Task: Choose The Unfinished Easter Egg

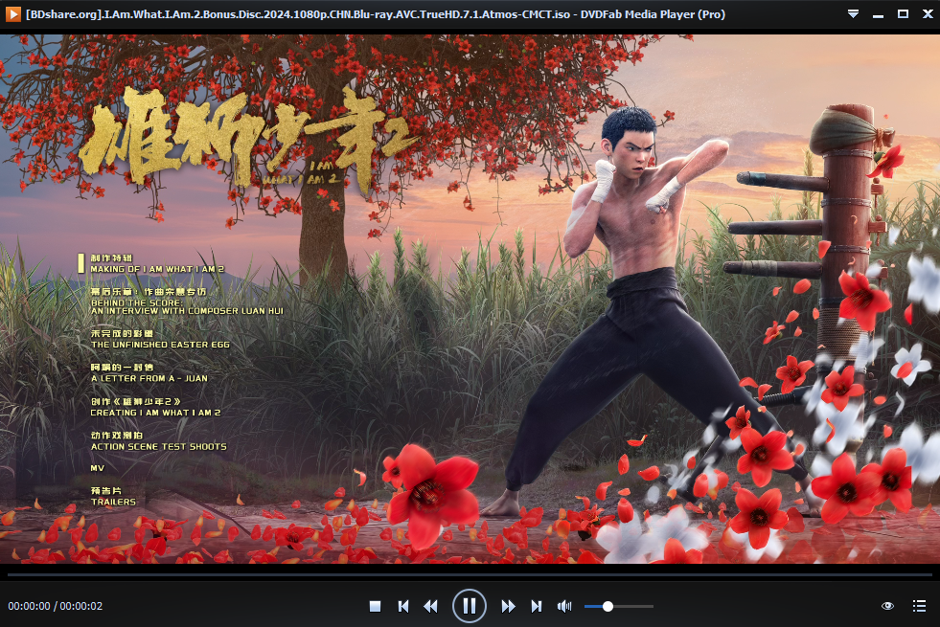Action: (159, 339)
